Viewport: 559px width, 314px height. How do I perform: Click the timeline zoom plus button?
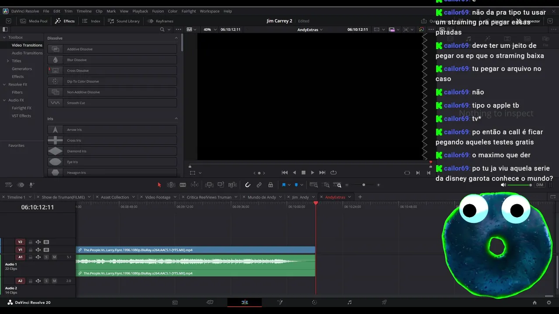[x=378, y=185]
